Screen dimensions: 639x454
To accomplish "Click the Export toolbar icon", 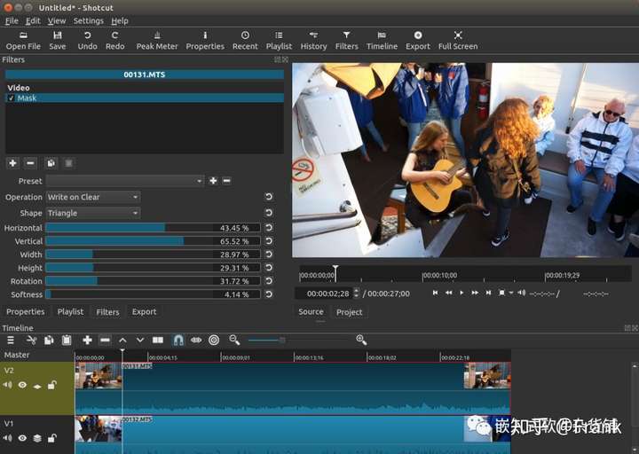I will pos(417,40).
